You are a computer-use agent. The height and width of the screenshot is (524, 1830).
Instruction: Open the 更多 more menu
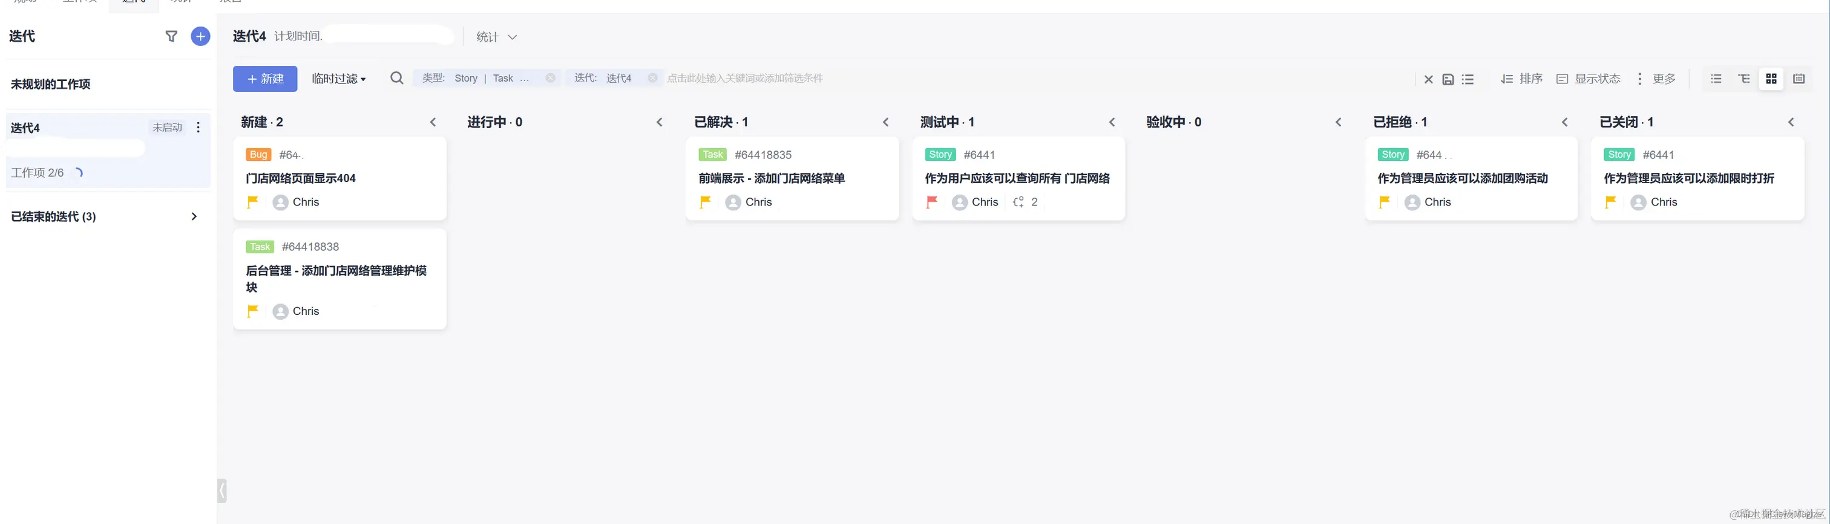pos(1656,79)
